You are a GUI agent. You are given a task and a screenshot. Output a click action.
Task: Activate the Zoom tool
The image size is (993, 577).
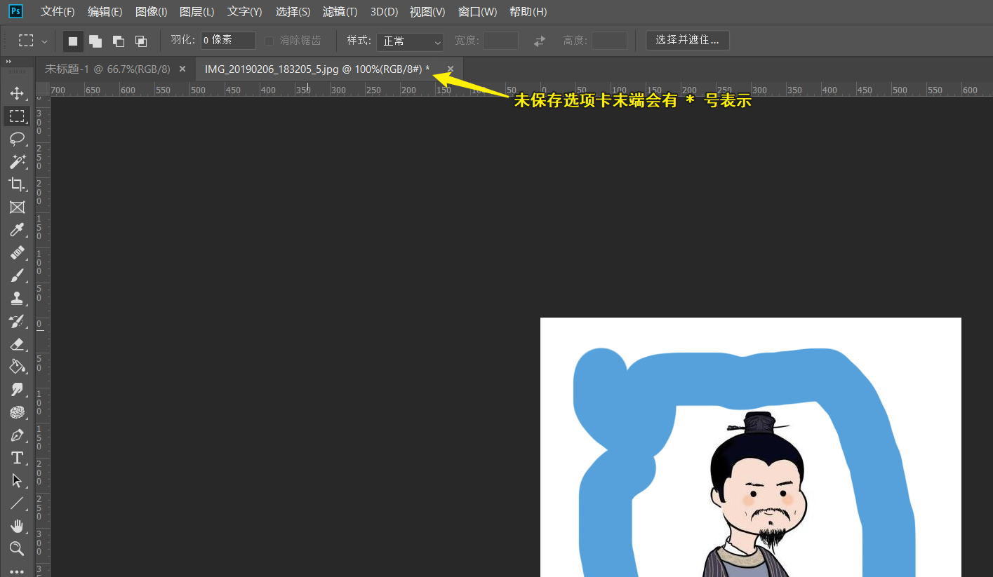pos(17,548)
